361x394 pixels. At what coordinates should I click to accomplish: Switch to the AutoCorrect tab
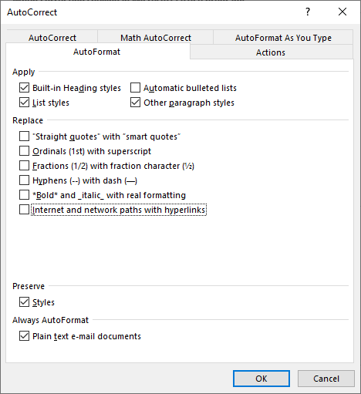[52, 38]
